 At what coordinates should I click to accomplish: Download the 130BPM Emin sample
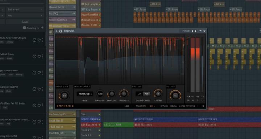coord(34,73)
